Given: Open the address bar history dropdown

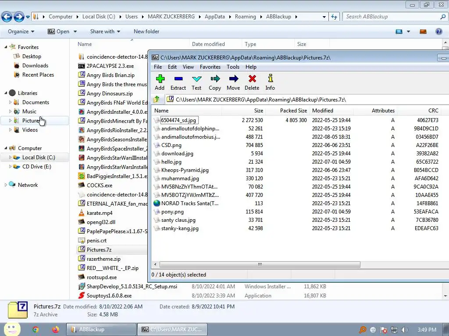Looking at the screenshot, I should (324, 17).
